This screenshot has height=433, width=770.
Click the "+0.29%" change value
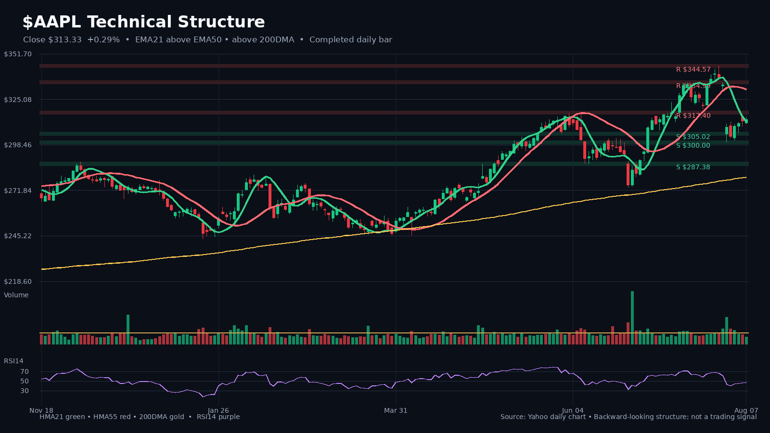(x=103, y=40)
